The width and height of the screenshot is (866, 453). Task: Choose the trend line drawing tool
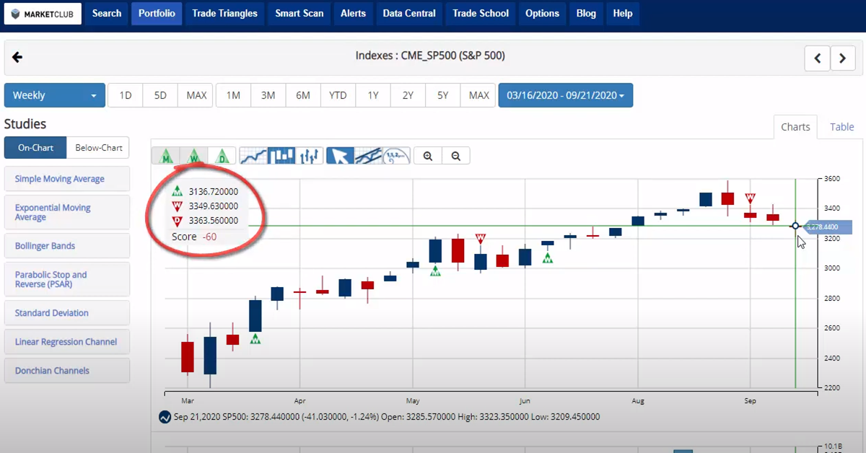coord(368,156)
